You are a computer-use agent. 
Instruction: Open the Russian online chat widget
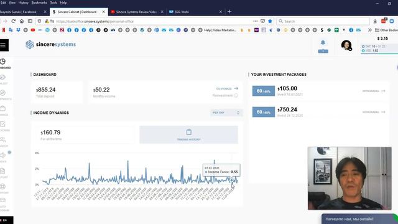(359, 219)
